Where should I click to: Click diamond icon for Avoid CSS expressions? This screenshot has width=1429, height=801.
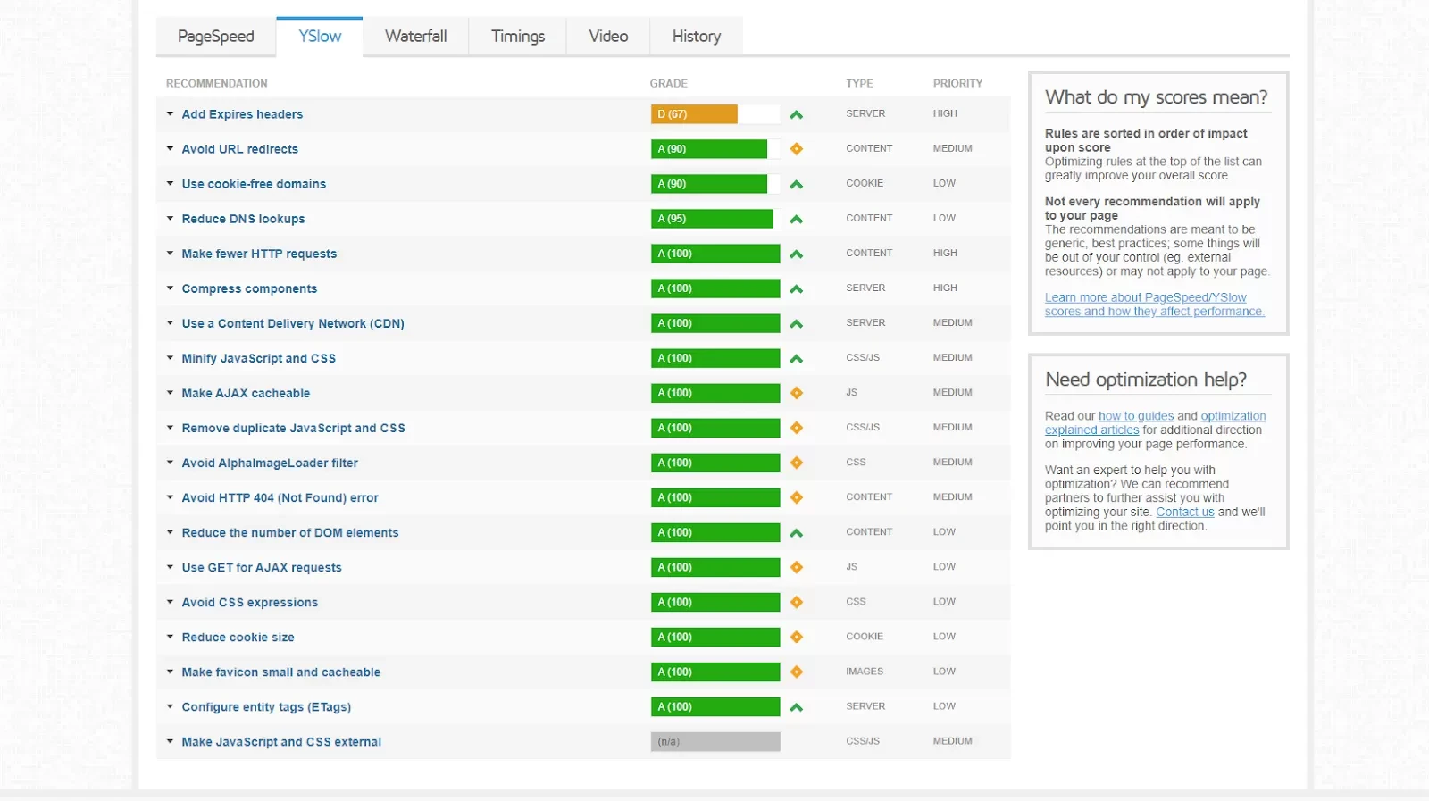tap(797, 602)
